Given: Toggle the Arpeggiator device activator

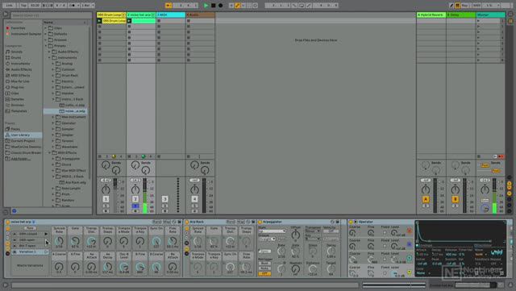Looking at the screenshot, I should click(260, 222).
